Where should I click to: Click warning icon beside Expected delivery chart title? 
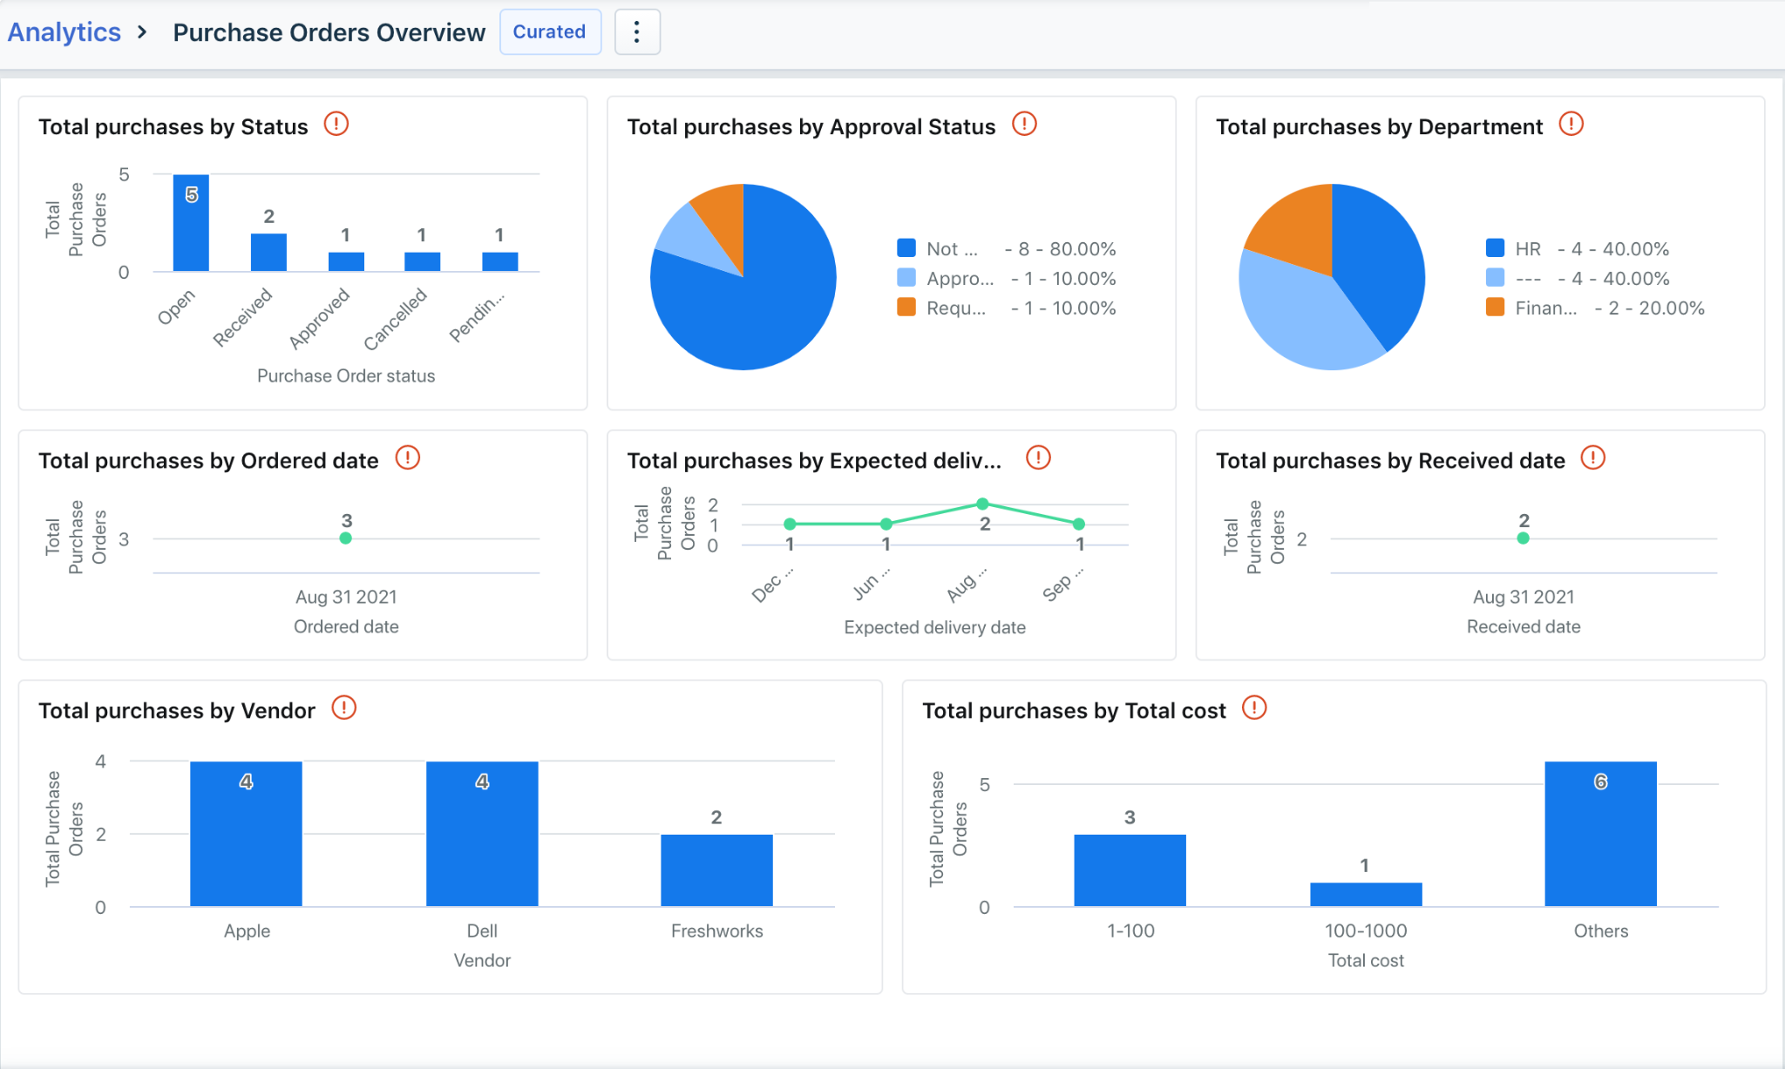[x=1038, y=458]
